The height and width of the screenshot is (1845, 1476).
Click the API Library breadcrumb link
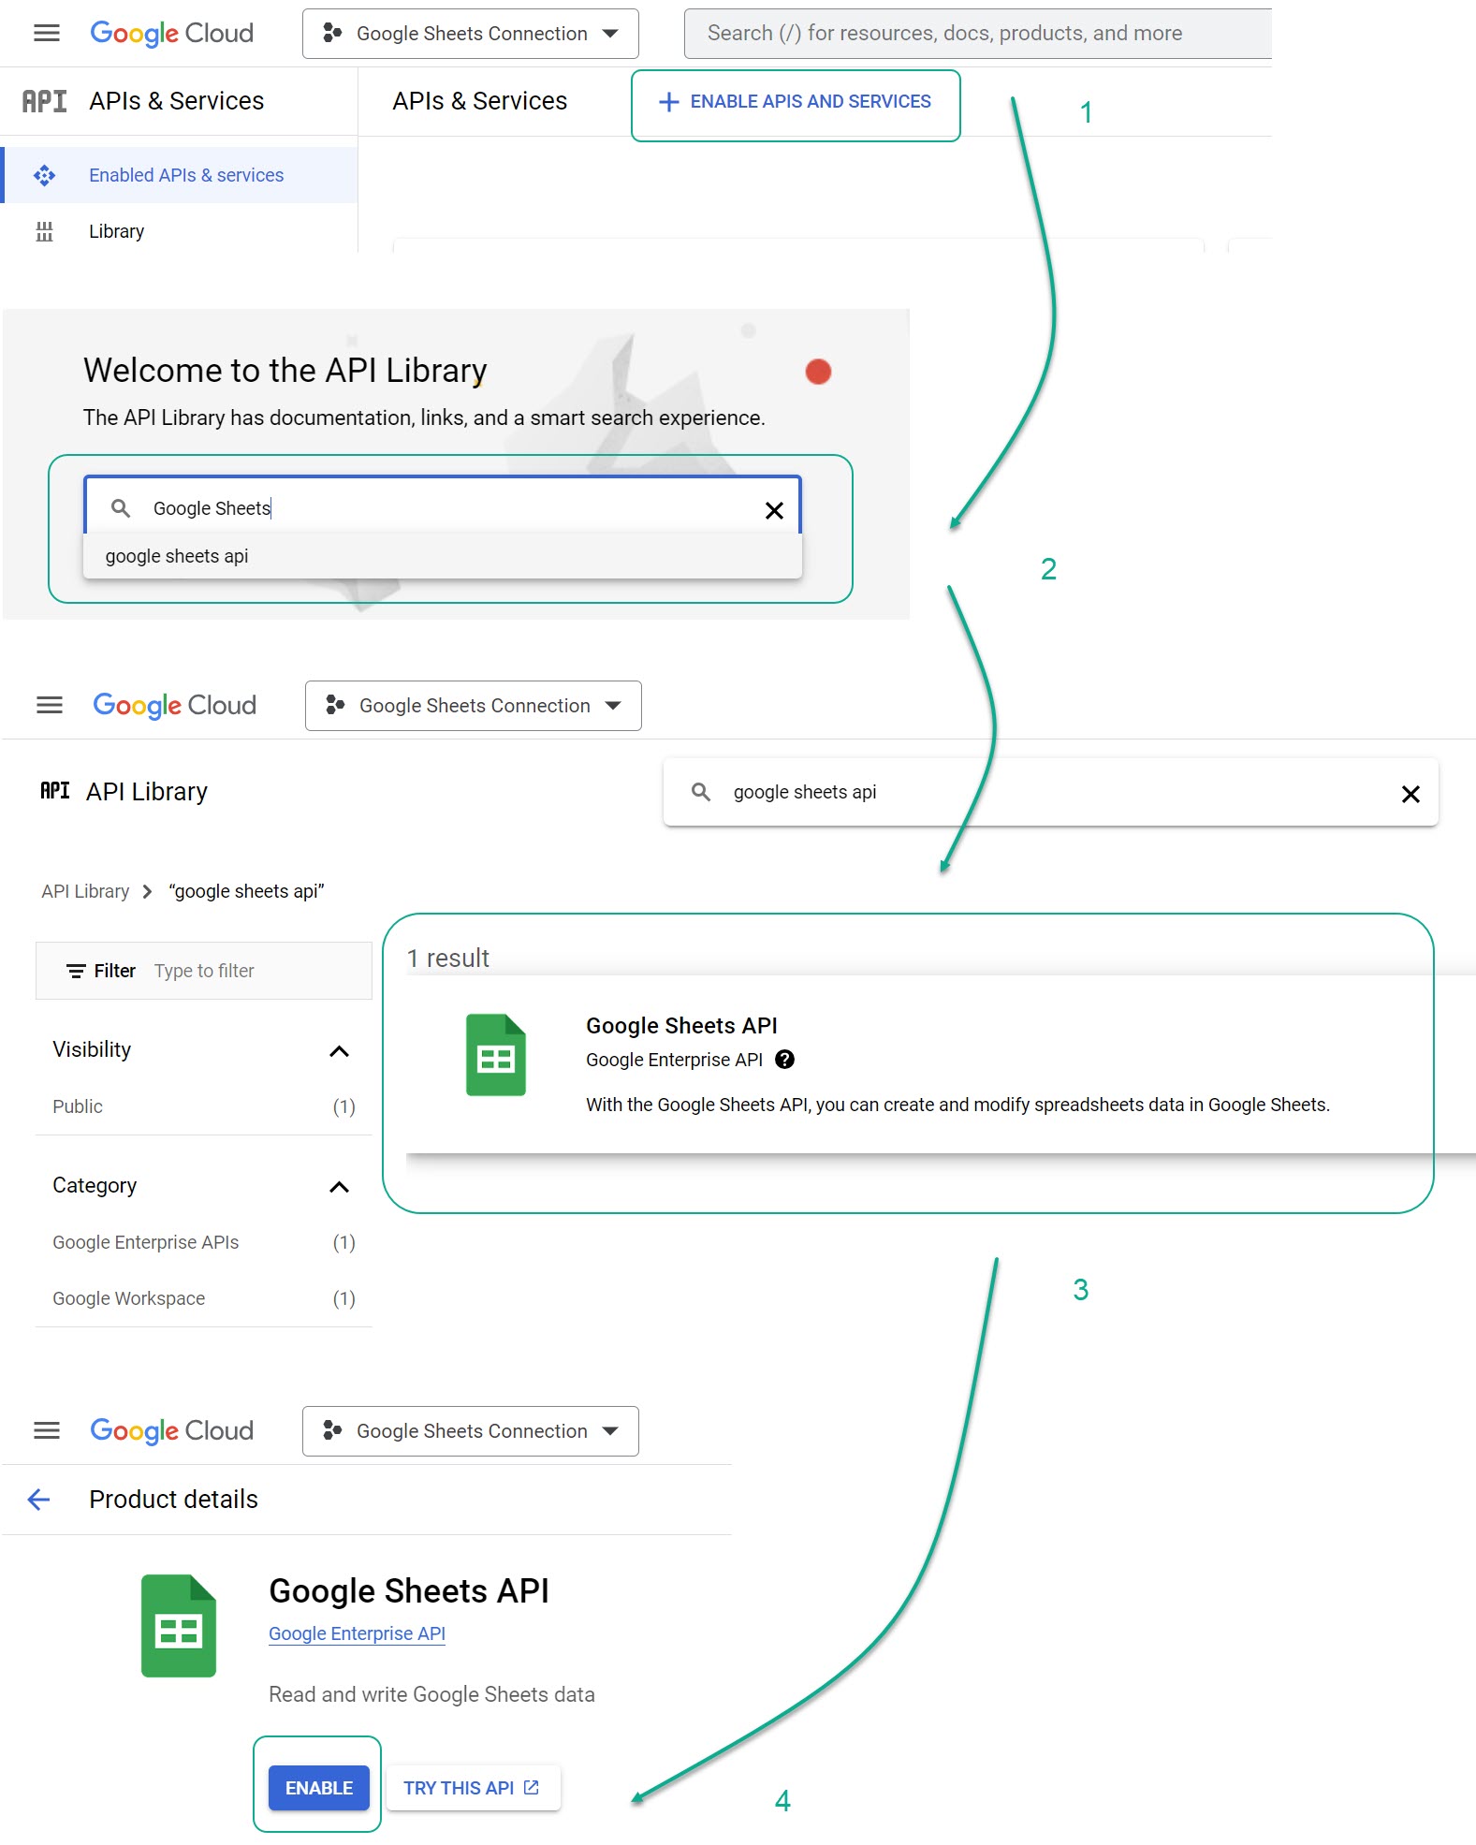click(x=85, y=891)
